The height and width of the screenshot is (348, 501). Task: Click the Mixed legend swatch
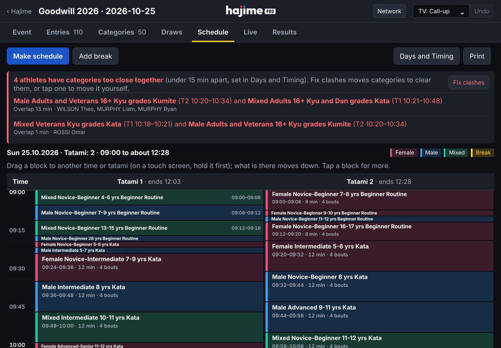[x=456, y=153]
